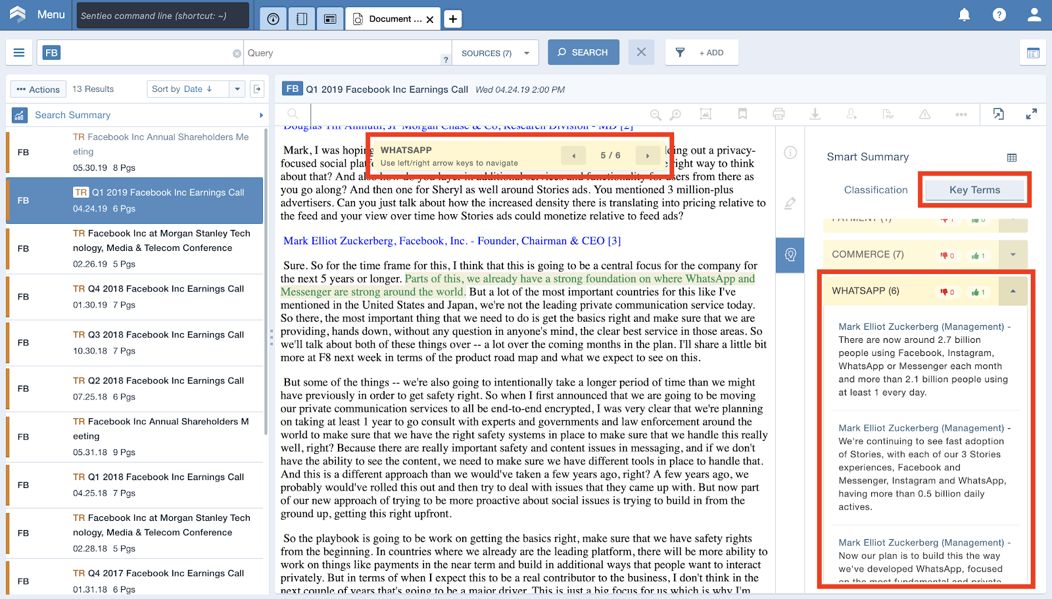Click the snapshot image icon in document toolbar
1052x599 pixels.
tap(705, 114)
